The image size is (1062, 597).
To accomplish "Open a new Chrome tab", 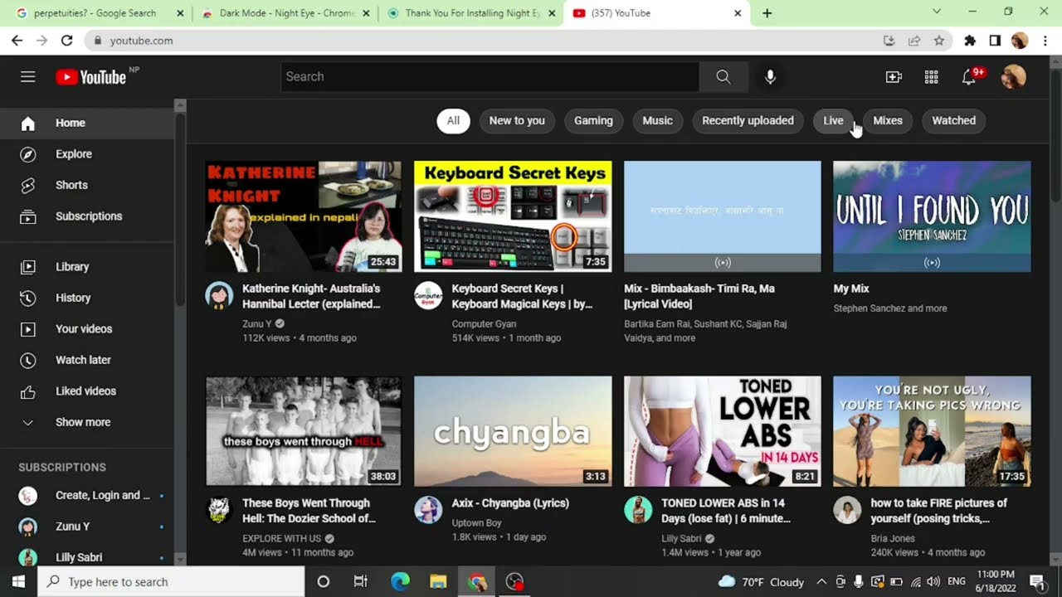I will point(767,13).
